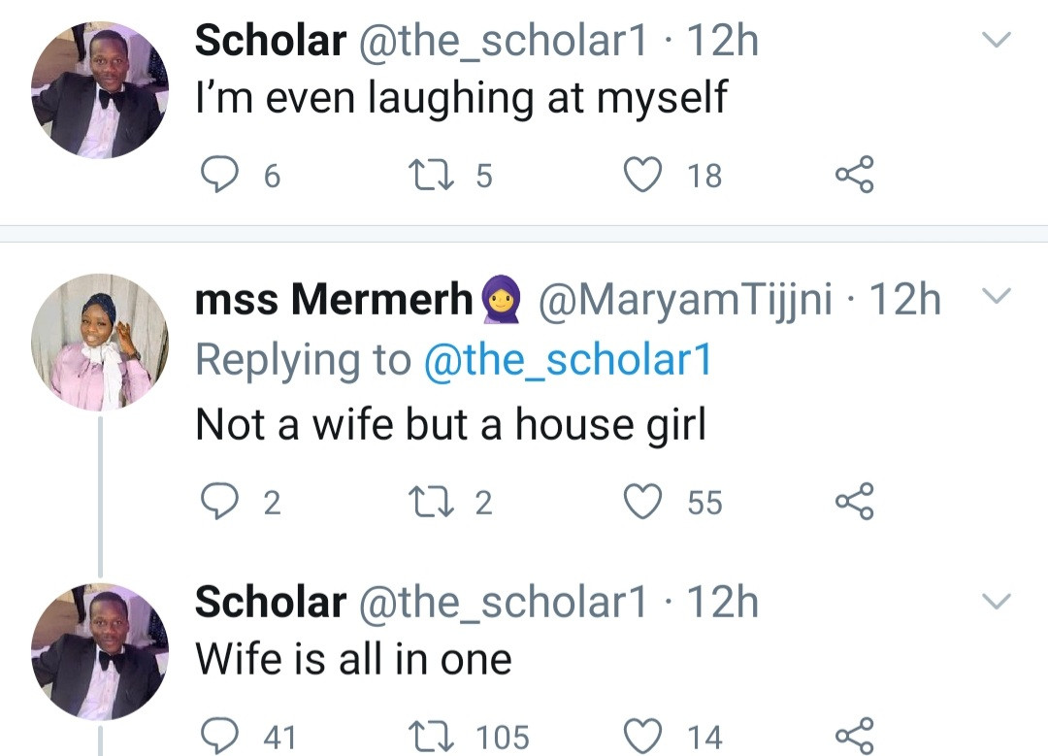Share the "Wife is all in one" tweet
Viewport: 1048px width, 756px height.
pyautogui.click(x=855, y=736)
